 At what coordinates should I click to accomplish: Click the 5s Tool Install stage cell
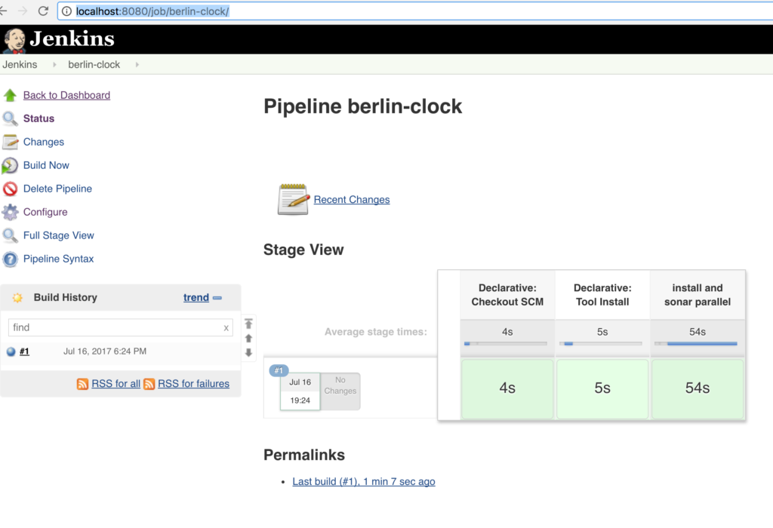[602, 388]
